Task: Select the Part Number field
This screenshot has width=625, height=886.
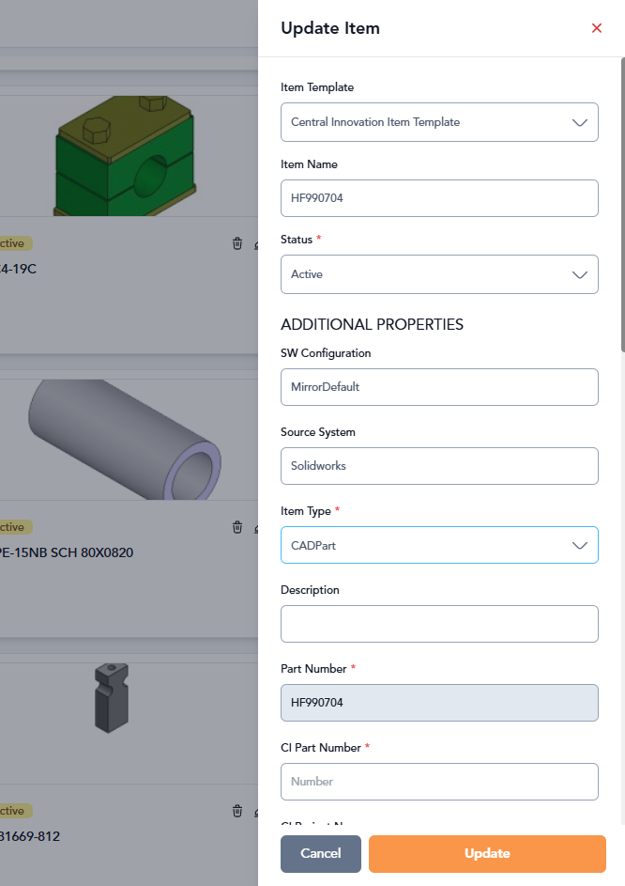Action: 439,703
